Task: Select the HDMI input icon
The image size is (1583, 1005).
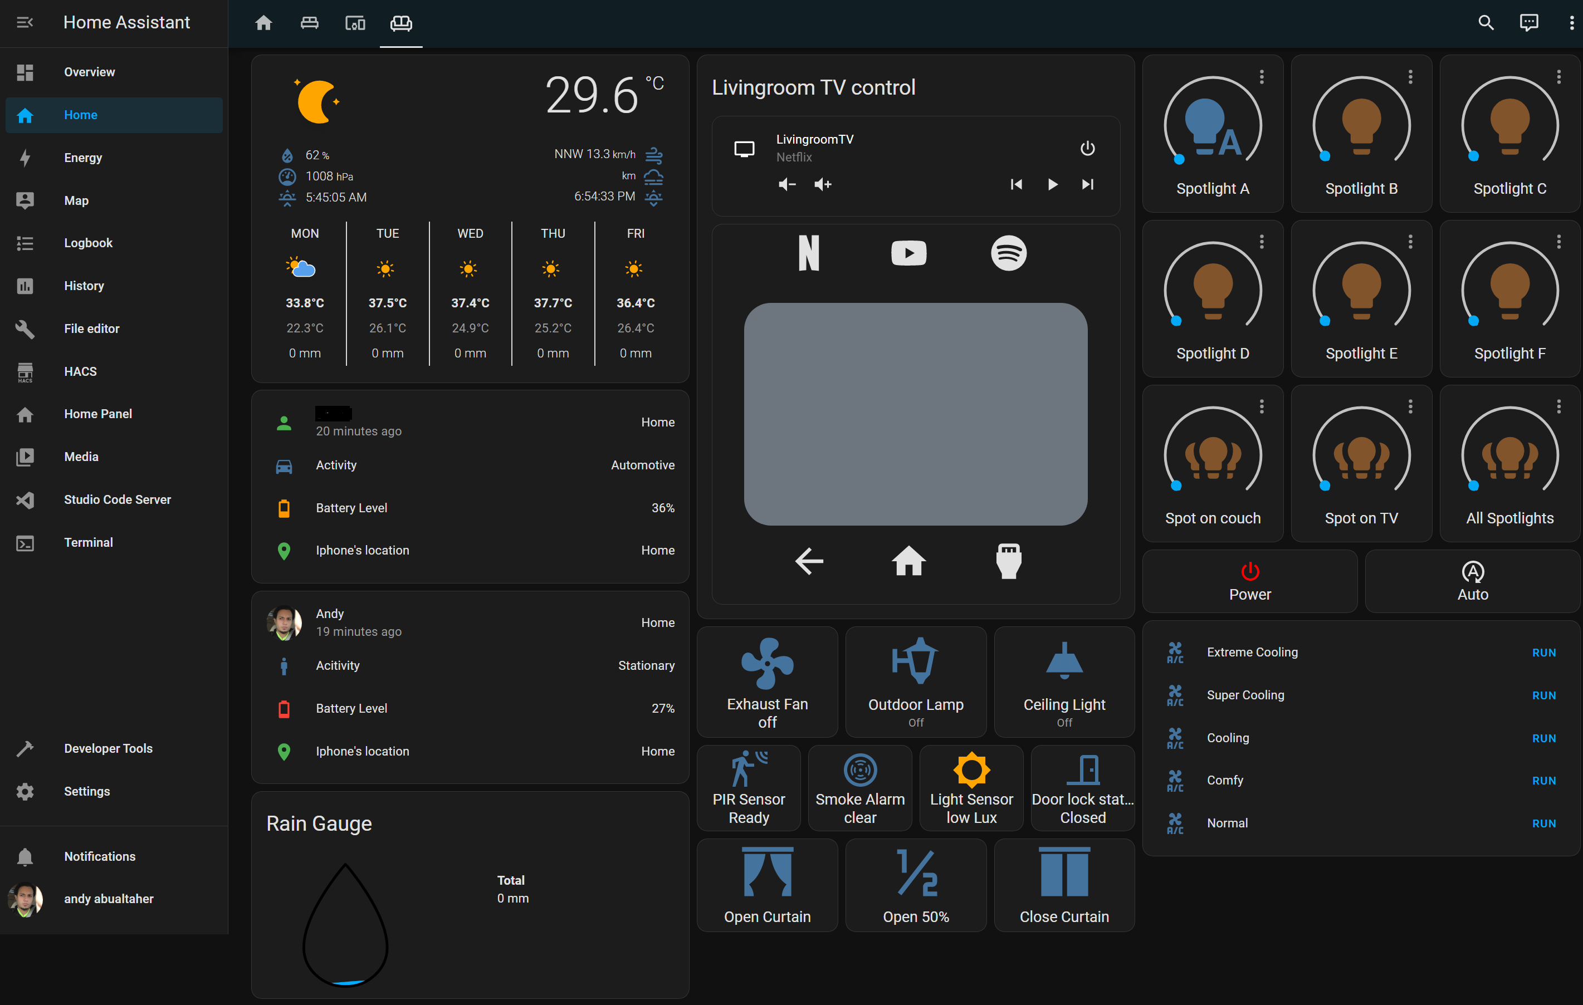Action: tap(1008, 561)
